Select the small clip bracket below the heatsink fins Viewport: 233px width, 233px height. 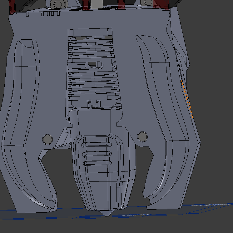(x=94, y=104)
